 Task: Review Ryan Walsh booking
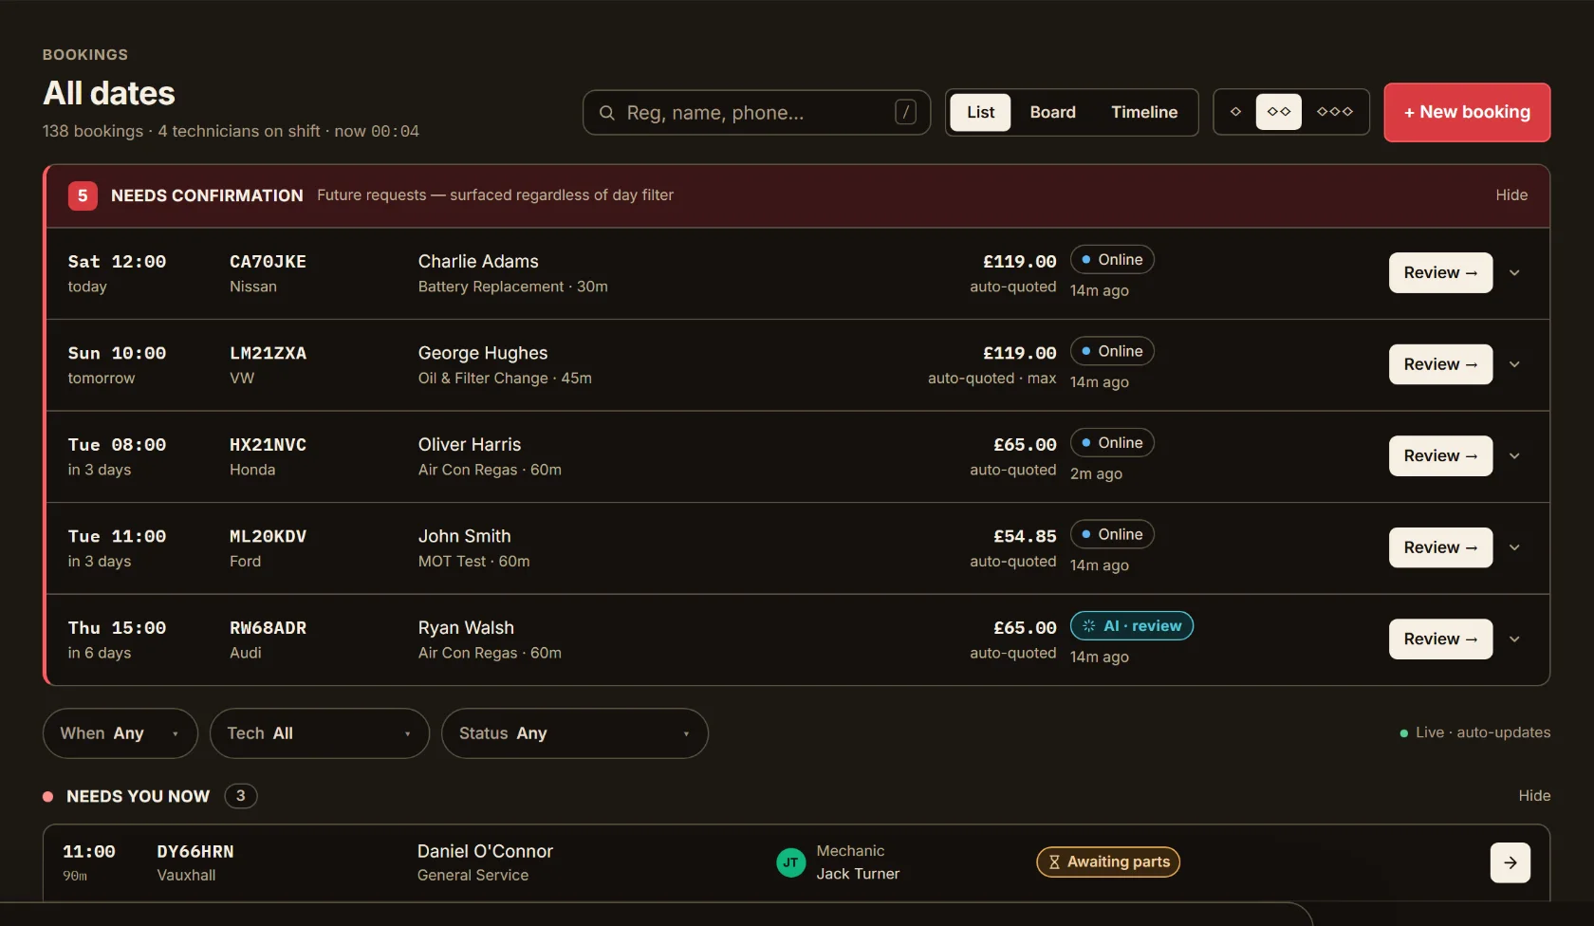pyautogui.click(x=1440, y=639)
